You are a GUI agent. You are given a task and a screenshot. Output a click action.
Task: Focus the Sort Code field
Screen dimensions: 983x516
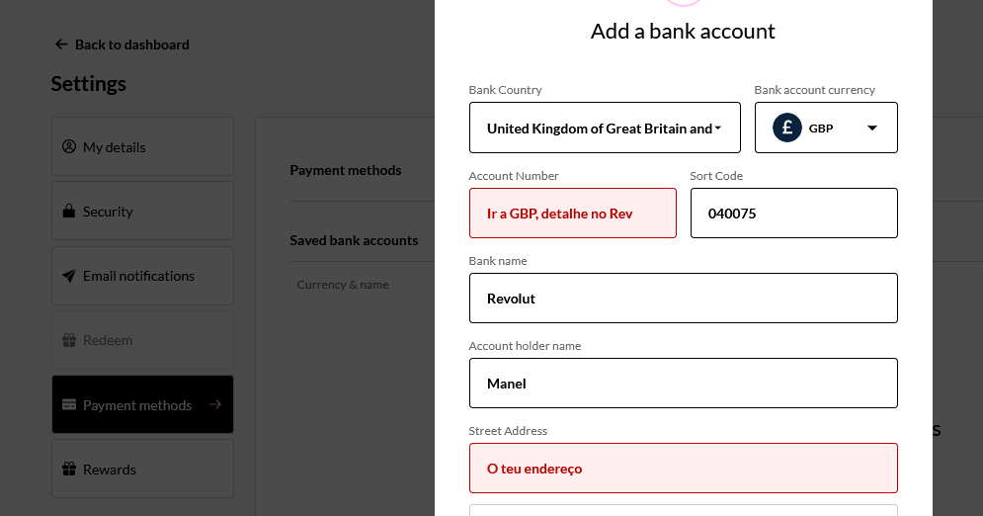793,214
